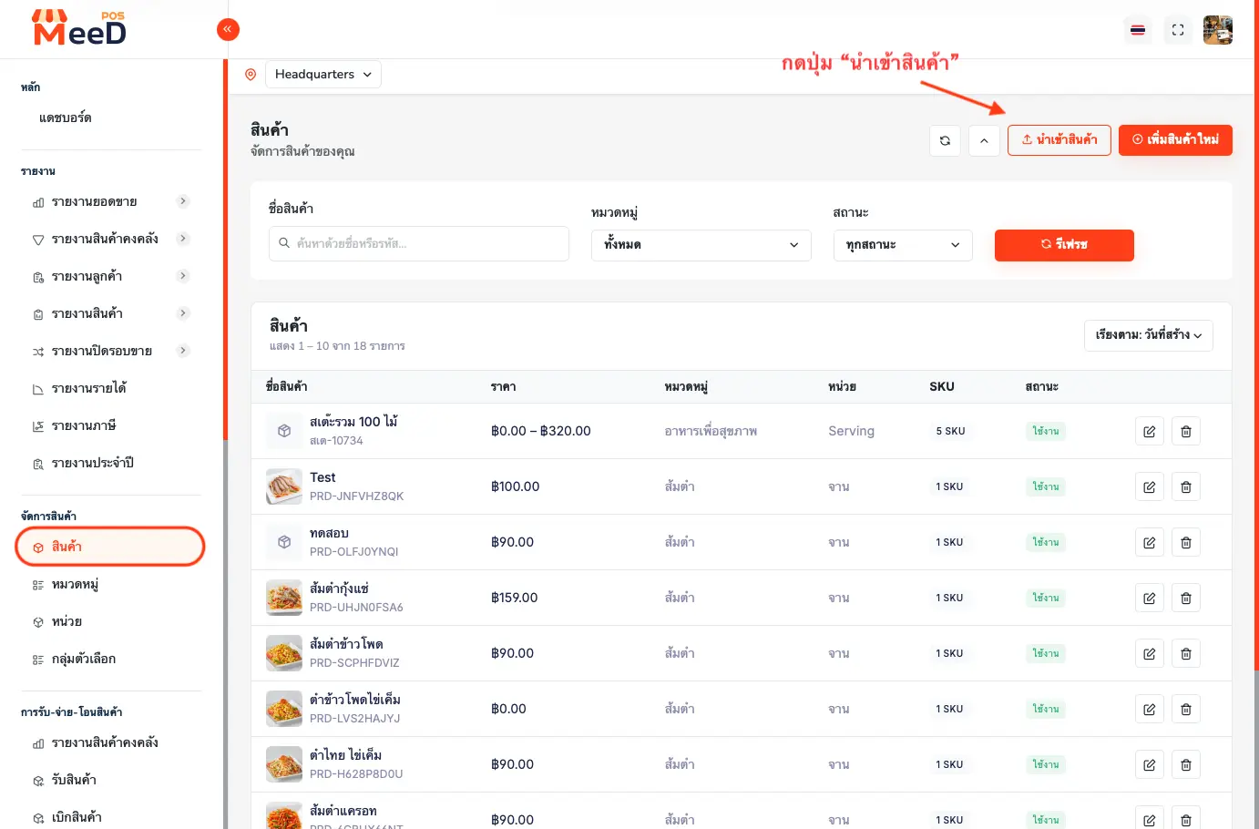Click the เพิ่มสินค้าใหม่ add product button
Image resolution: width=1259 pixels, height=829 pixels.
(1175, 140)
